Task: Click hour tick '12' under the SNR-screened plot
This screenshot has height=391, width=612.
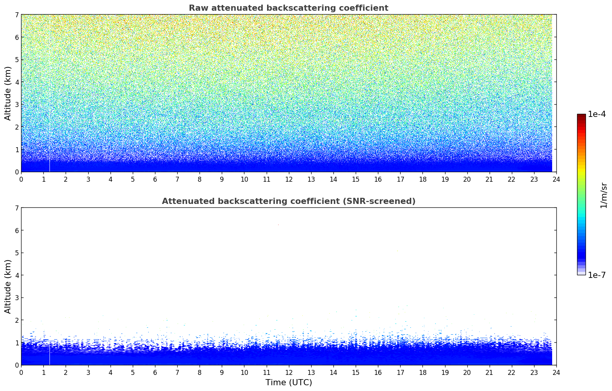Action: 289,372
